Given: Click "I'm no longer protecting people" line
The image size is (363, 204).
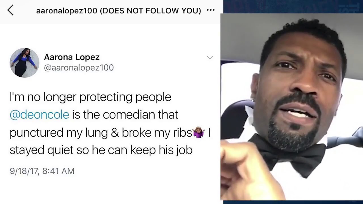Looking at the screenshot, I should pos(90,97).
